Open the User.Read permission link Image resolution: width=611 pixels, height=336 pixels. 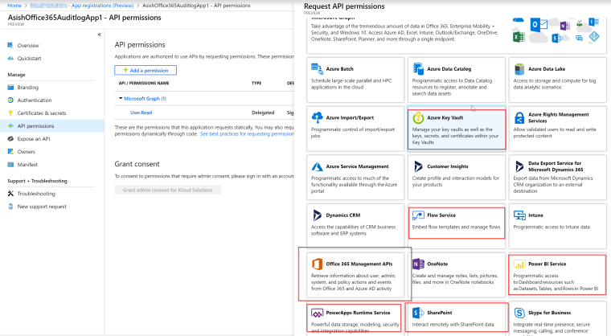pyautogui.click(x=141, y=113)
